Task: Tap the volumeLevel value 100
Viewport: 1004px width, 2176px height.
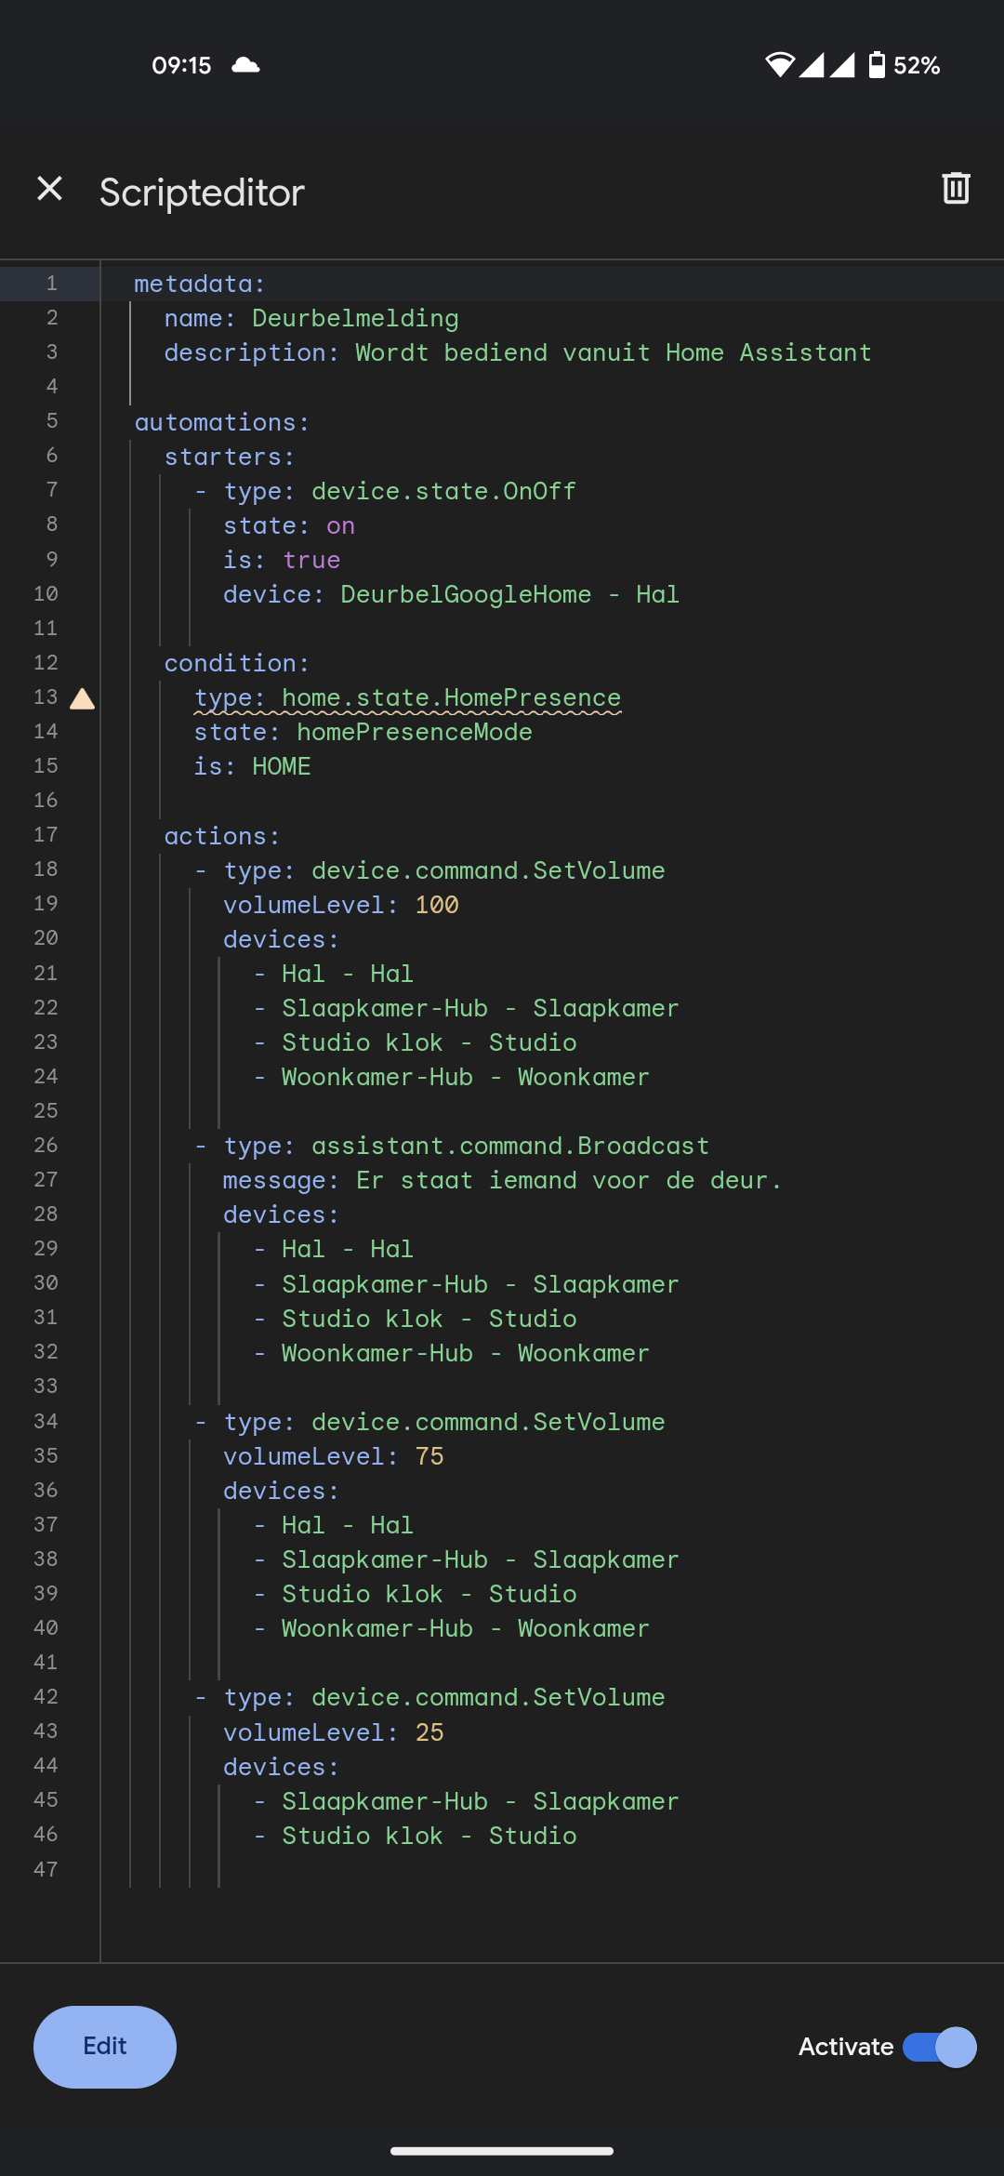Action: 436,905
